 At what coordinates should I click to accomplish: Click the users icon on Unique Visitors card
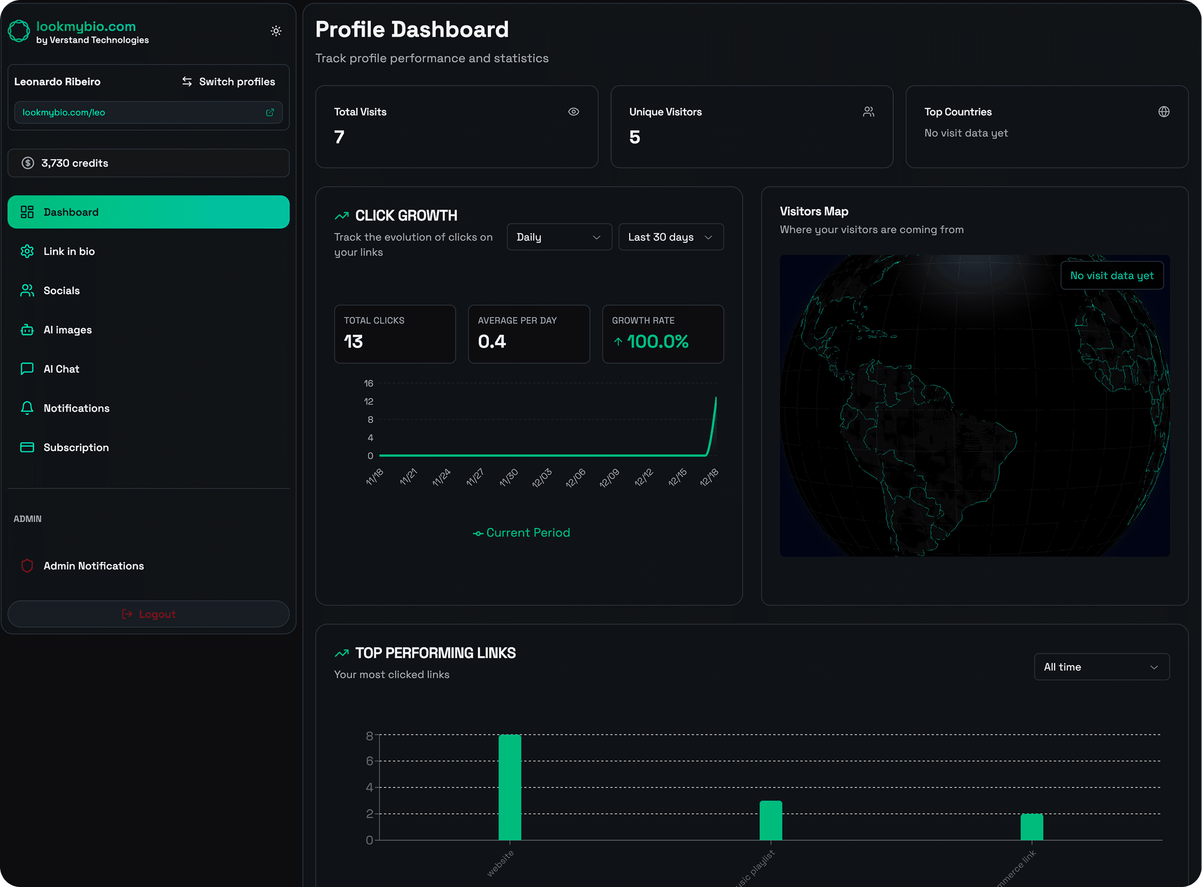click(868, 112)
